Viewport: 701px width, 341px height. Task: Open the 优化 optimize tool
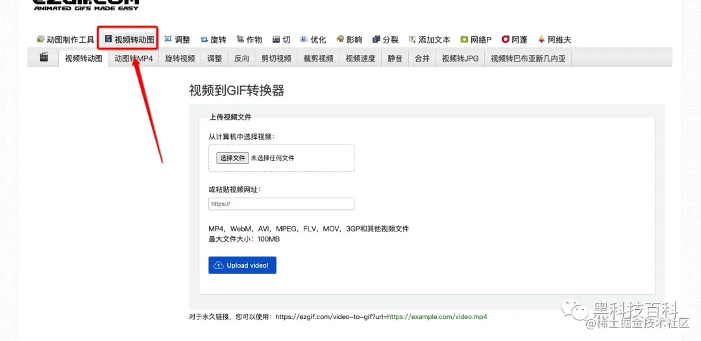314,40
